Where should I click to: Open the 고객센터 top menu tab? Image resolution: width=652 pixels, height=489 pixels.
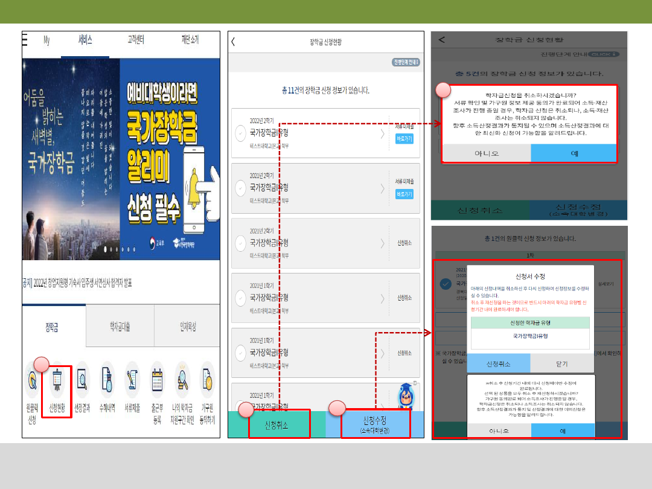pos(135,40)
